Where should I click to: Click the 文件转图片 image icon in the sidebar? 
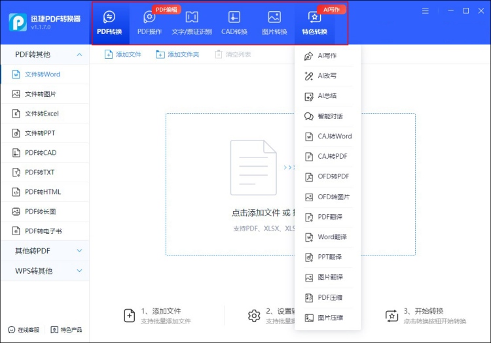coord(16,93)
